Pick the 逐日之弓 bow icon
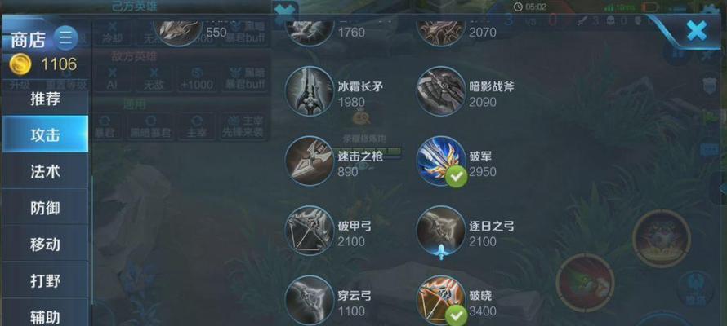The image size is (727, 326). [441, 231]
